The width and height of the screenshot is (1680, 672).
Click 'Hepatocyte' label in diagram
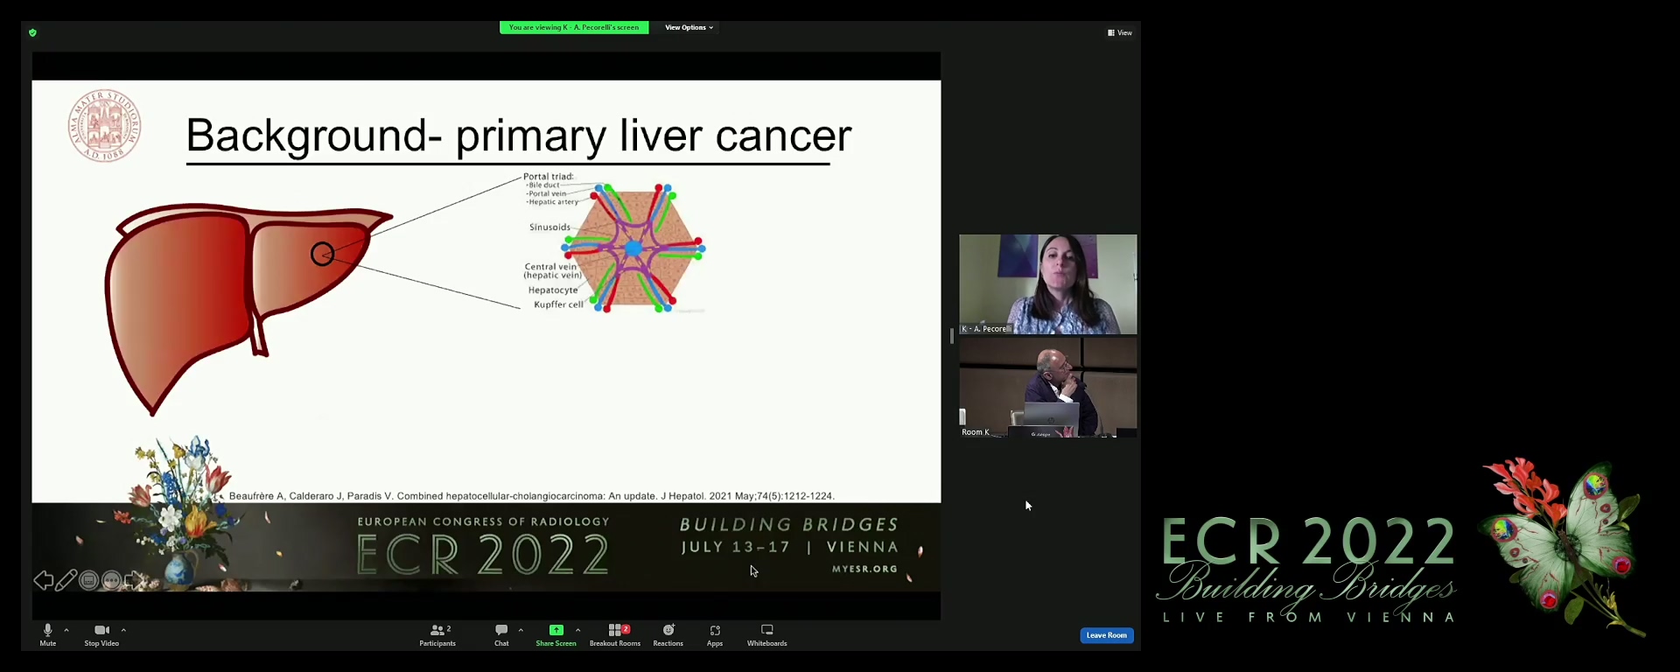pos(553,290)
